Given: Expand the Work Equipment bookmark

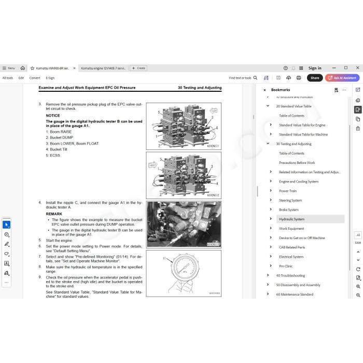Looking at the screenshot, I should [x=271, y=228].
